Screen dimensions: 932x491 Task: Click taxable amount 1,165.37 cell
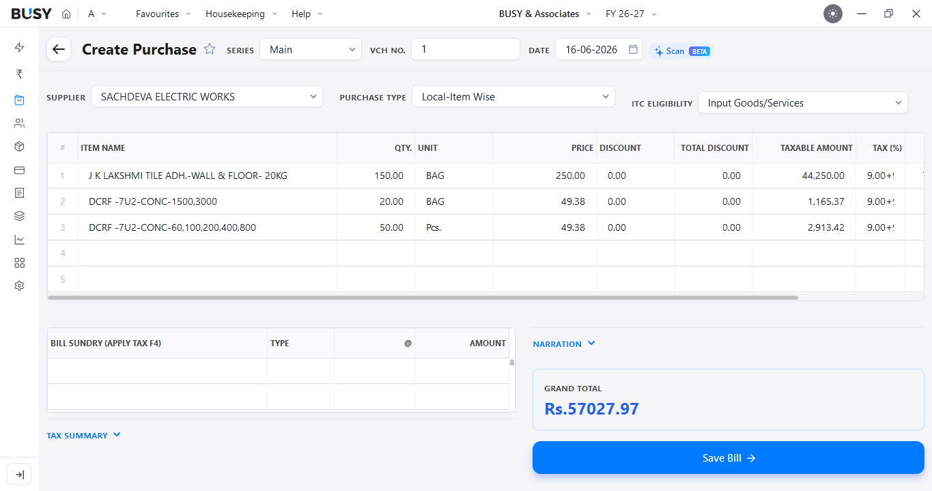click(x=804, y=201)
